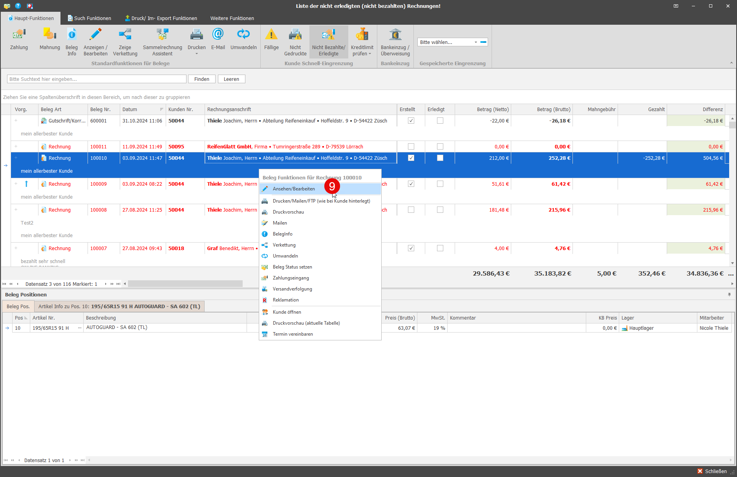
Task: Click the vertical scrollbar of invoice list
Action: (732, 125)
